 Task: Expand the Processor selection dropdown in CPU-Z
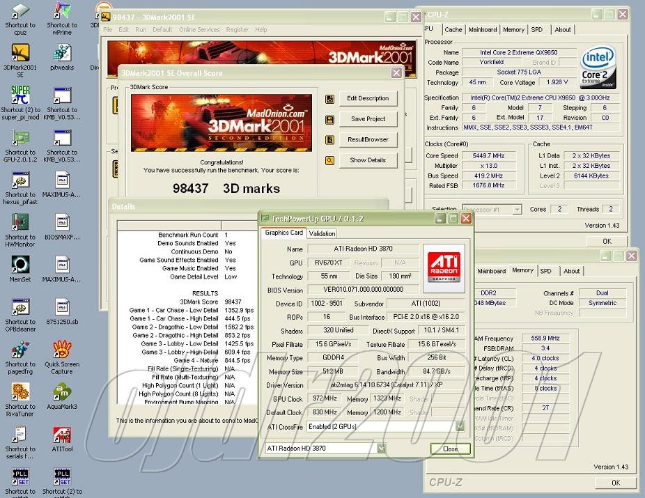tap(517, 210)
